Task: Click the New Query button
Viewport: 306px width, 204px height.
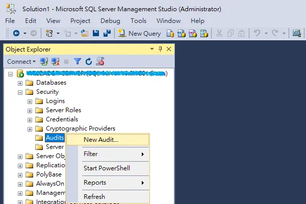Action: coord(139,33)
